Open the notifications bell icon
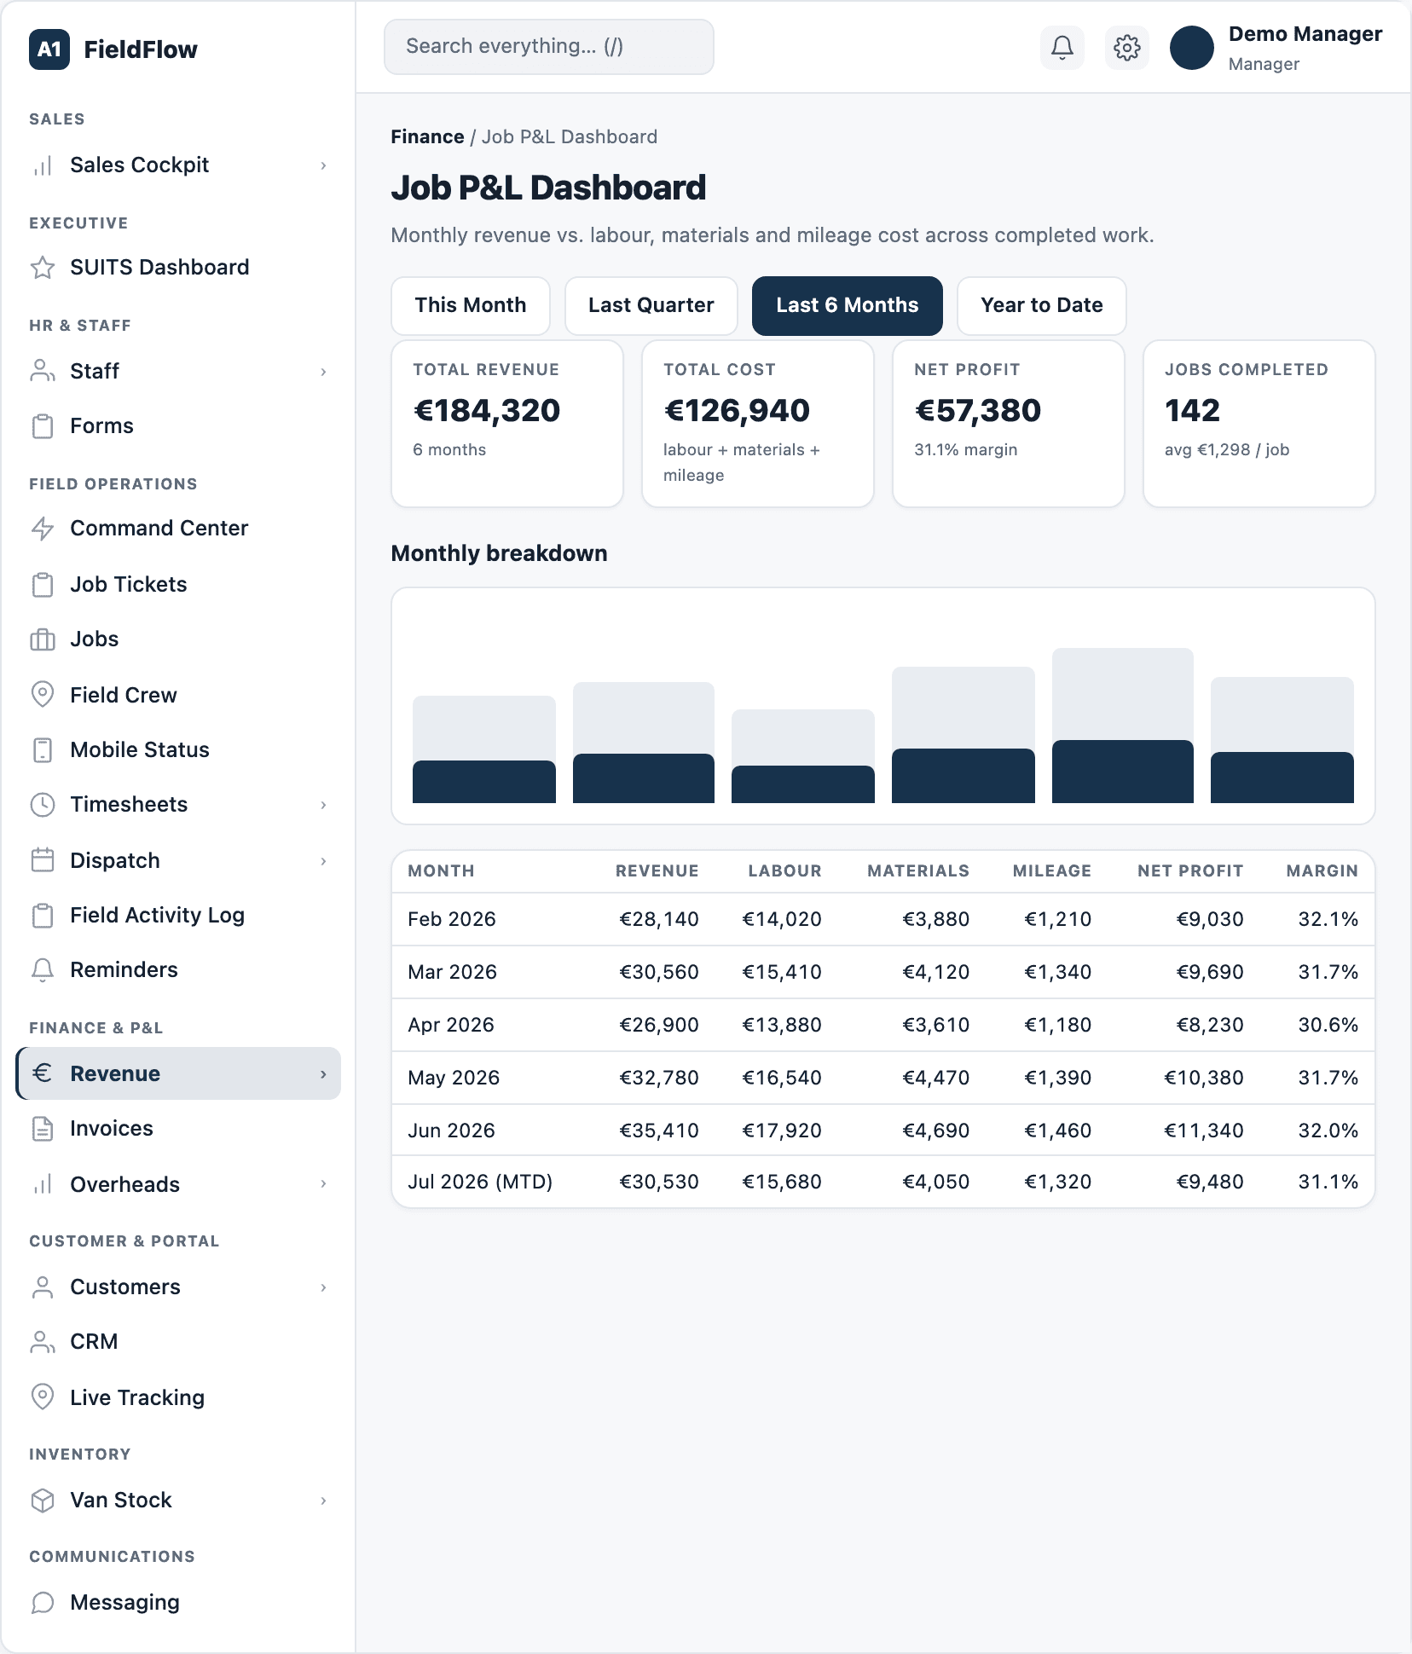 (x=1062, y=48)
